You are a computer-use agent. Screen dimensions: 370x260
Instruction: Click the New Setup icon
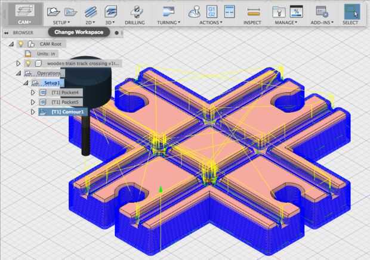tap(53, 11)
